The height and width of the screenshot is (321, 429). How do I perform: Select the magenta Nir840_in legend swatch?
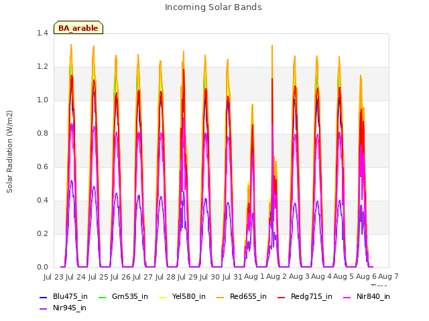point(347,298)
